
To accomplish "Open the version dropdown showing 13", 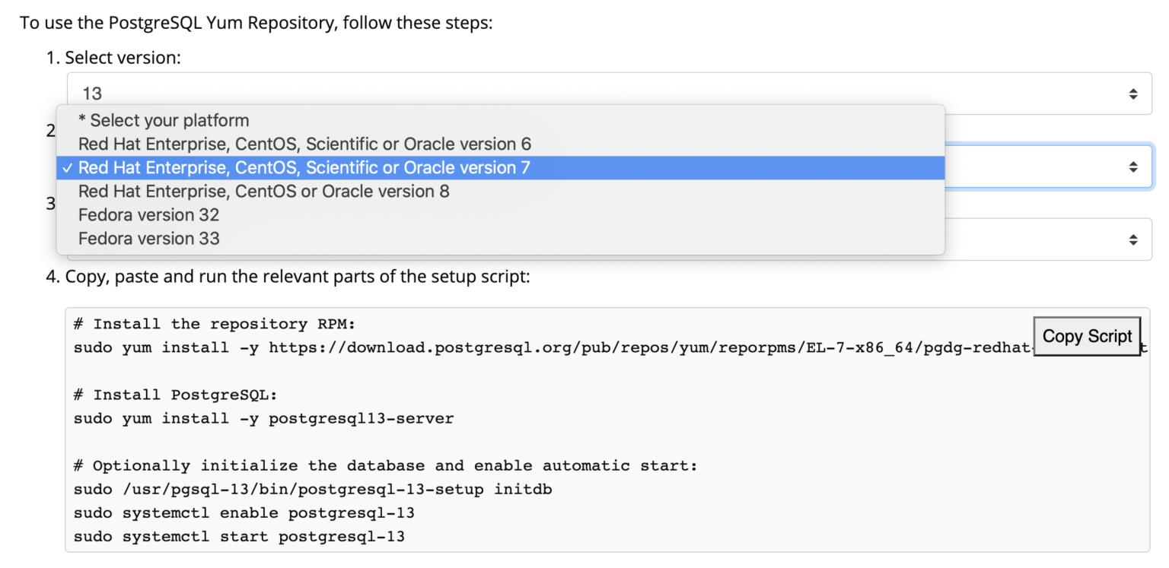I will click(x=609, y=94).
